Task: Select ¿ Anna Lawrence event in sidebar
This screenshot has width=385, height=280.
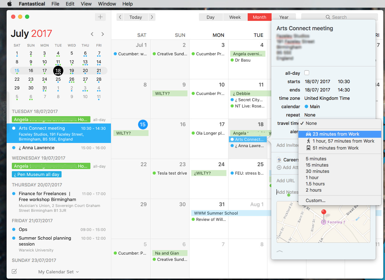Action: [x=59, y=148]
